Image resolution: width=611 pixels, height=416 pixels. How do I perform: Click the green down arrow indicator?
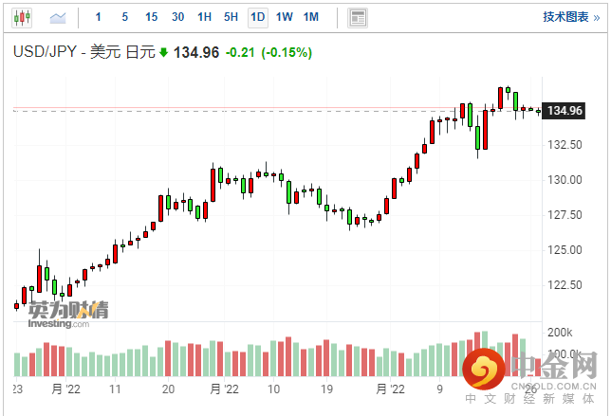pos(163,53)
